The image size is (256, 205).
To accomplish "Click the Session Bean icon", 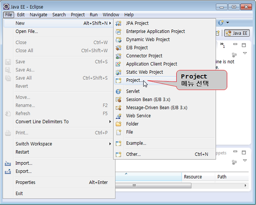I will tap(118, 100).
